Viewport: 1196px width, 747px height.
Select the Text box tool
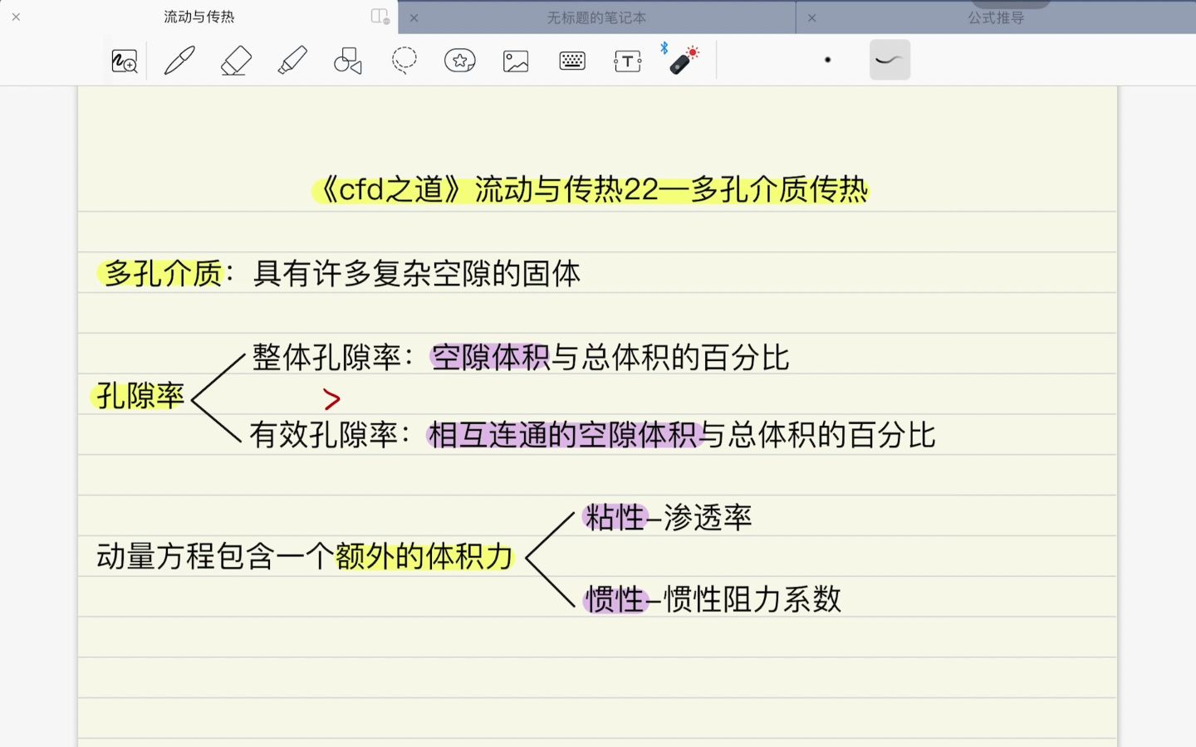click(628, 61)
